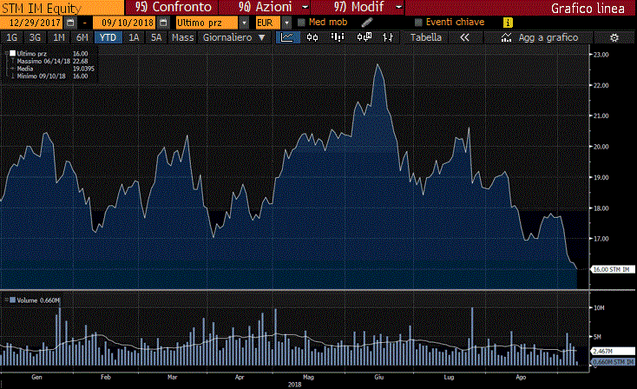Open chart settings gear icon
Image resolution: width=637 pixels, height=389 pixels.
click(614, 38)
